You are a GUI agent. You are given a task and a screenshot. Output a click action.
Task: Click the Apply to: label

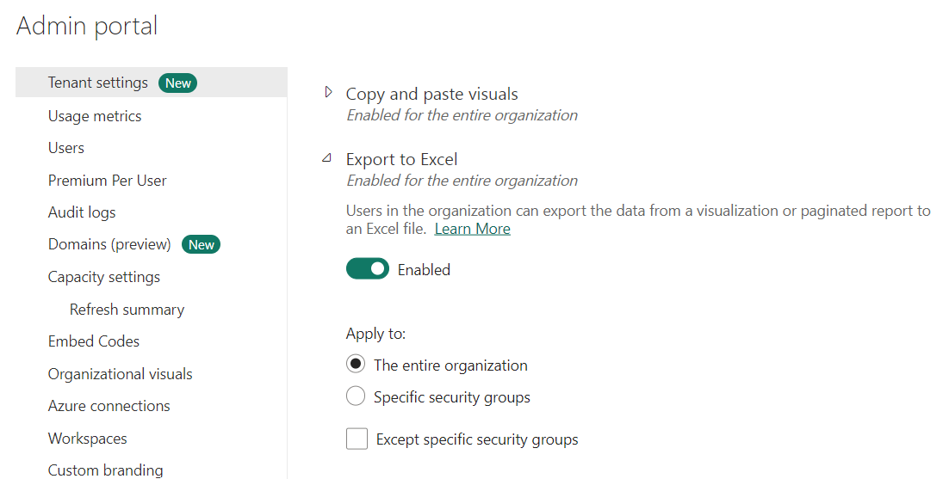pyautogui.click(x=375, y=334)
